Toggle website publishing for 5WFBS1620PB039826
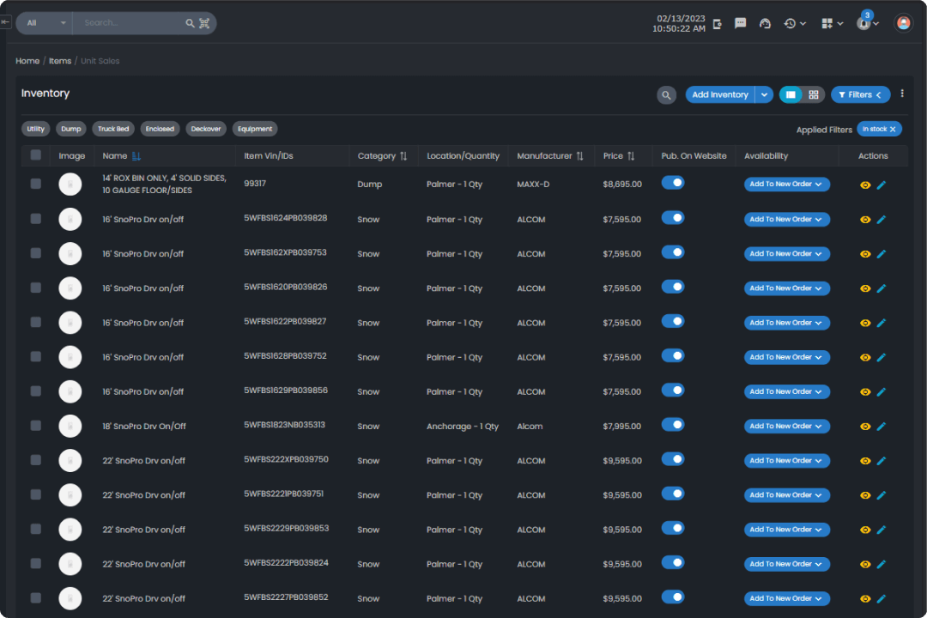927x618 pixels. click(673, 287)
